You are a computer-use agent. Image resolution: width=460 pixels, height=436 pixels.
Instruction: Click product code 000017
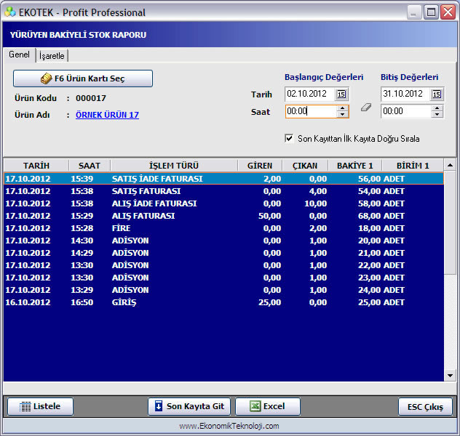coord(91,98)
